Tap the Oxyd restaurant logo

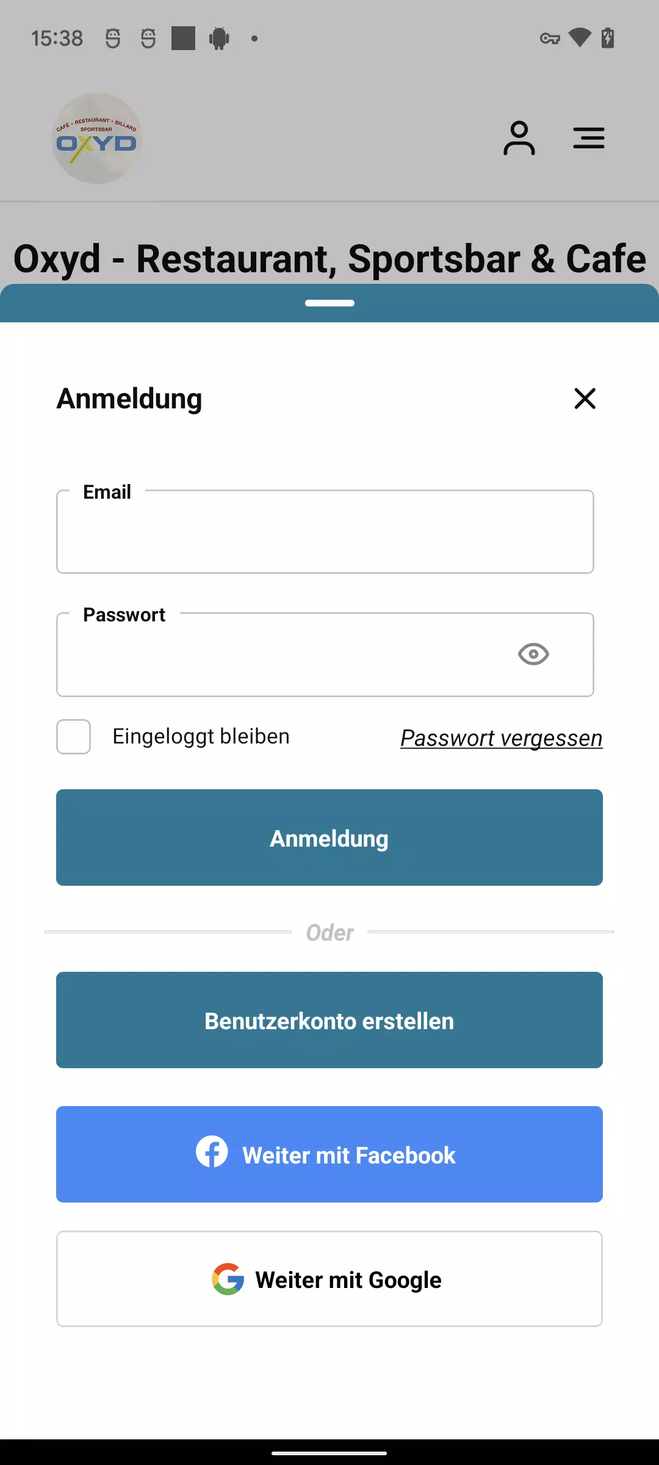coord(96,139)
